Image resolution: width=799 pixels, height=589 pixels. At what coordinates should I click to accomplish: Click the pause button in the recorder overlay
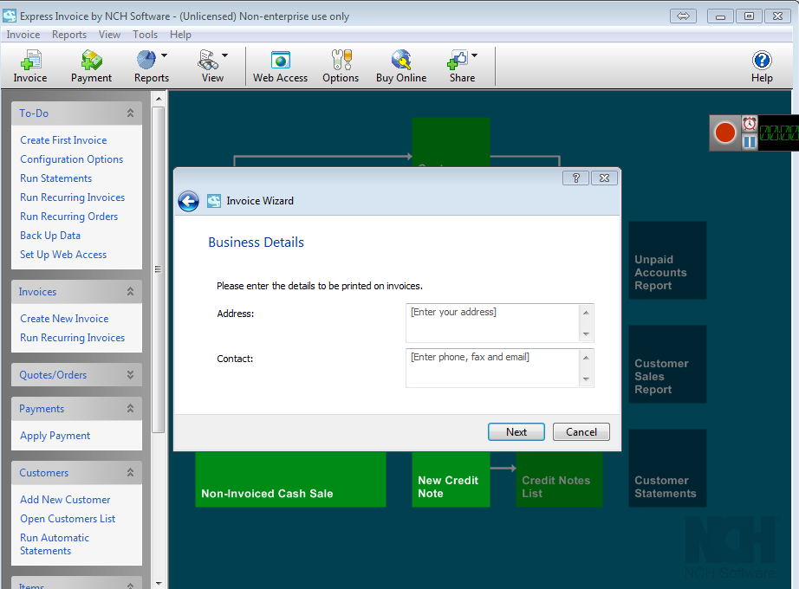pos(749,142)
